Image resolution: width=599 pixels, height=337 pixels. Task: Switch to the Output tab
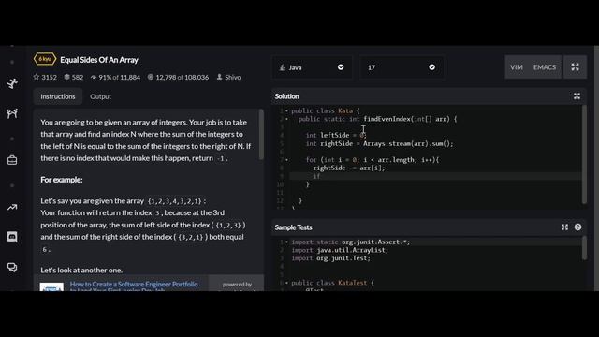[x=100, y=96]
